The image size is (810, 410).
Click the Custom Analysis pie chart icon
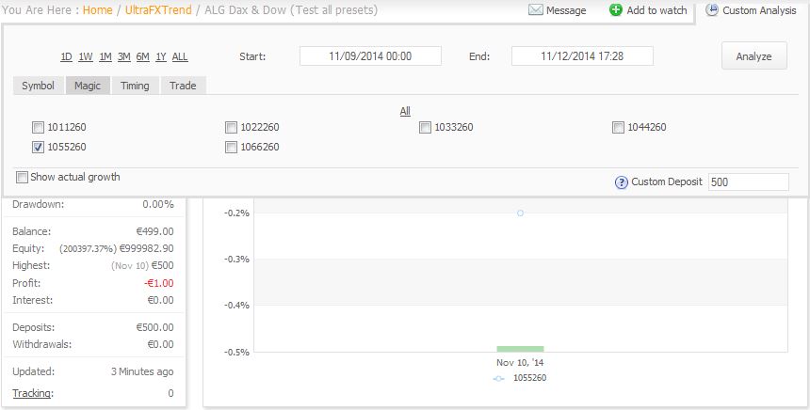coord(712,10)
